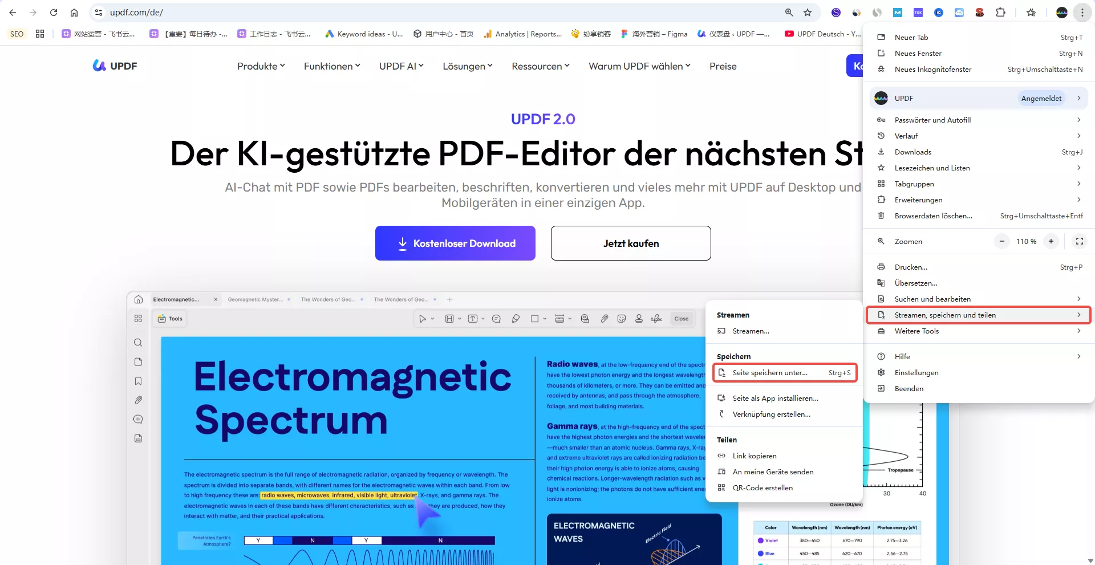Open the blue M extension icon
The height and width of the screenshot is (565, 1095).
pyautogui.click(x=898, y=13)
